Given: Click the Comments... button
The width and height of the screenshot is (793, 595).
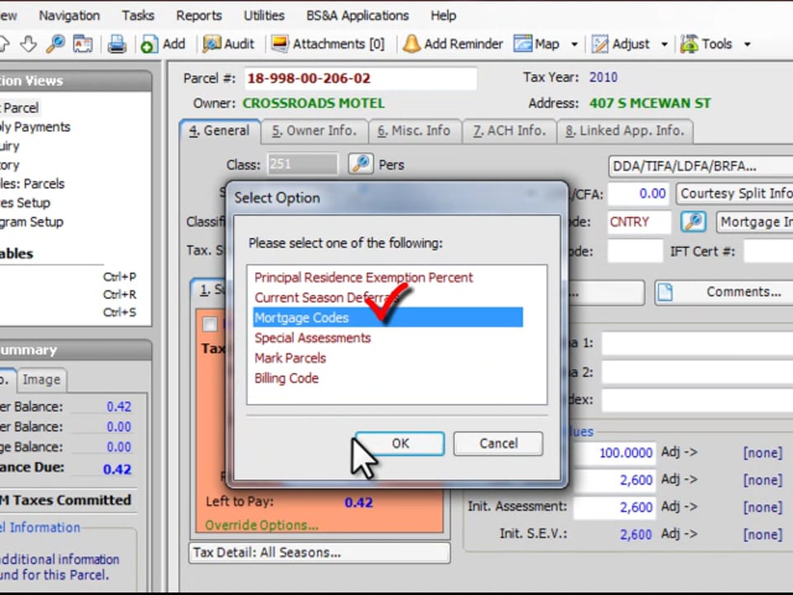Looking at the screenshot, I should [x=724, y=292].
